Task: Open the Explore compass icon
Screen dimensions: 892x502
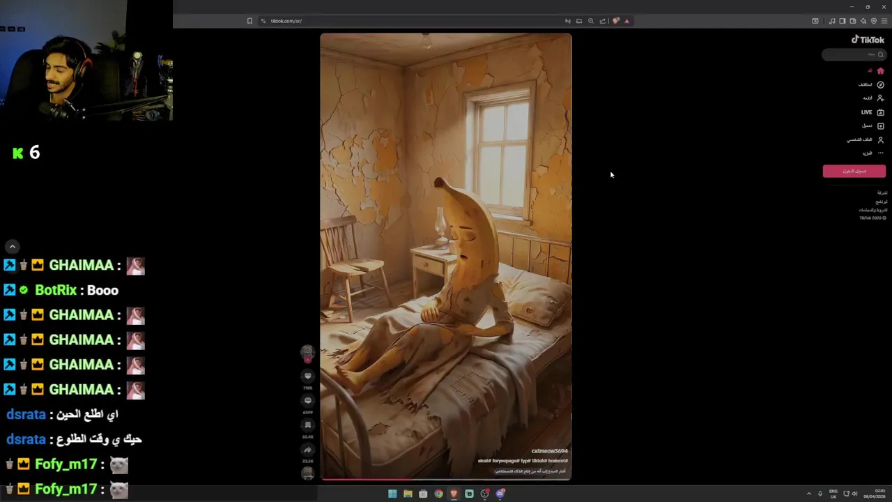Action: pyautogui.click(x=880, y=84)
